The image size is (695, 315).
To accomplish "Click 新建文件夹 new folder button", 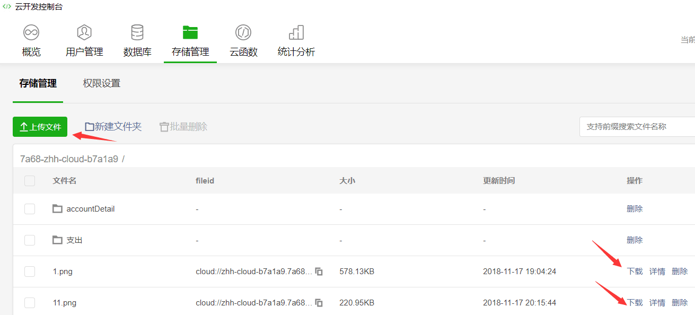I will [x=113, y=127].
